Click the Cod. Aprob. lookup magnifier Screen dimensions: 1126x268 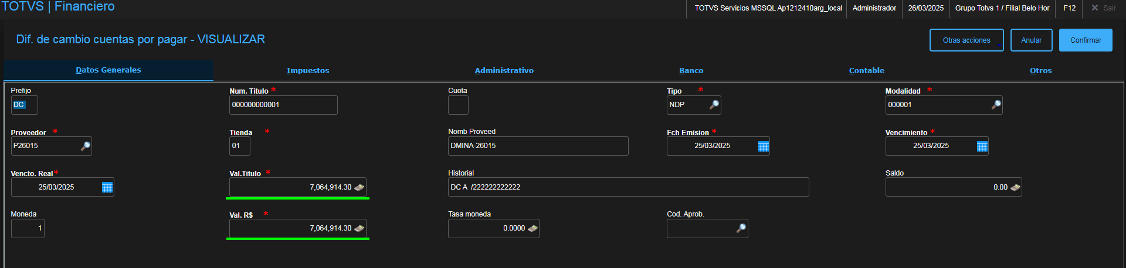(x=741, y=228)
